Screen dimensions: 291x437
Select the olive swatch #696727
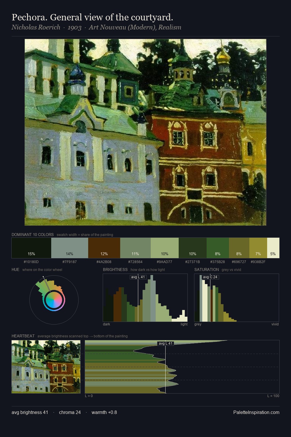pos(239,248)
